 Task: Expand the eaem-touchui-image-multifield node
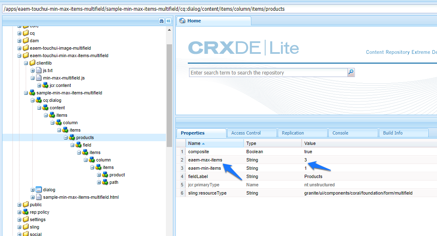coord(19,48)
